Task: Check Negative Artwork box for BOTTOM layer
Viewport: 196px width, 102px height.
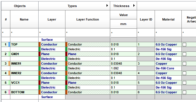Action: [x=184, y=92]
